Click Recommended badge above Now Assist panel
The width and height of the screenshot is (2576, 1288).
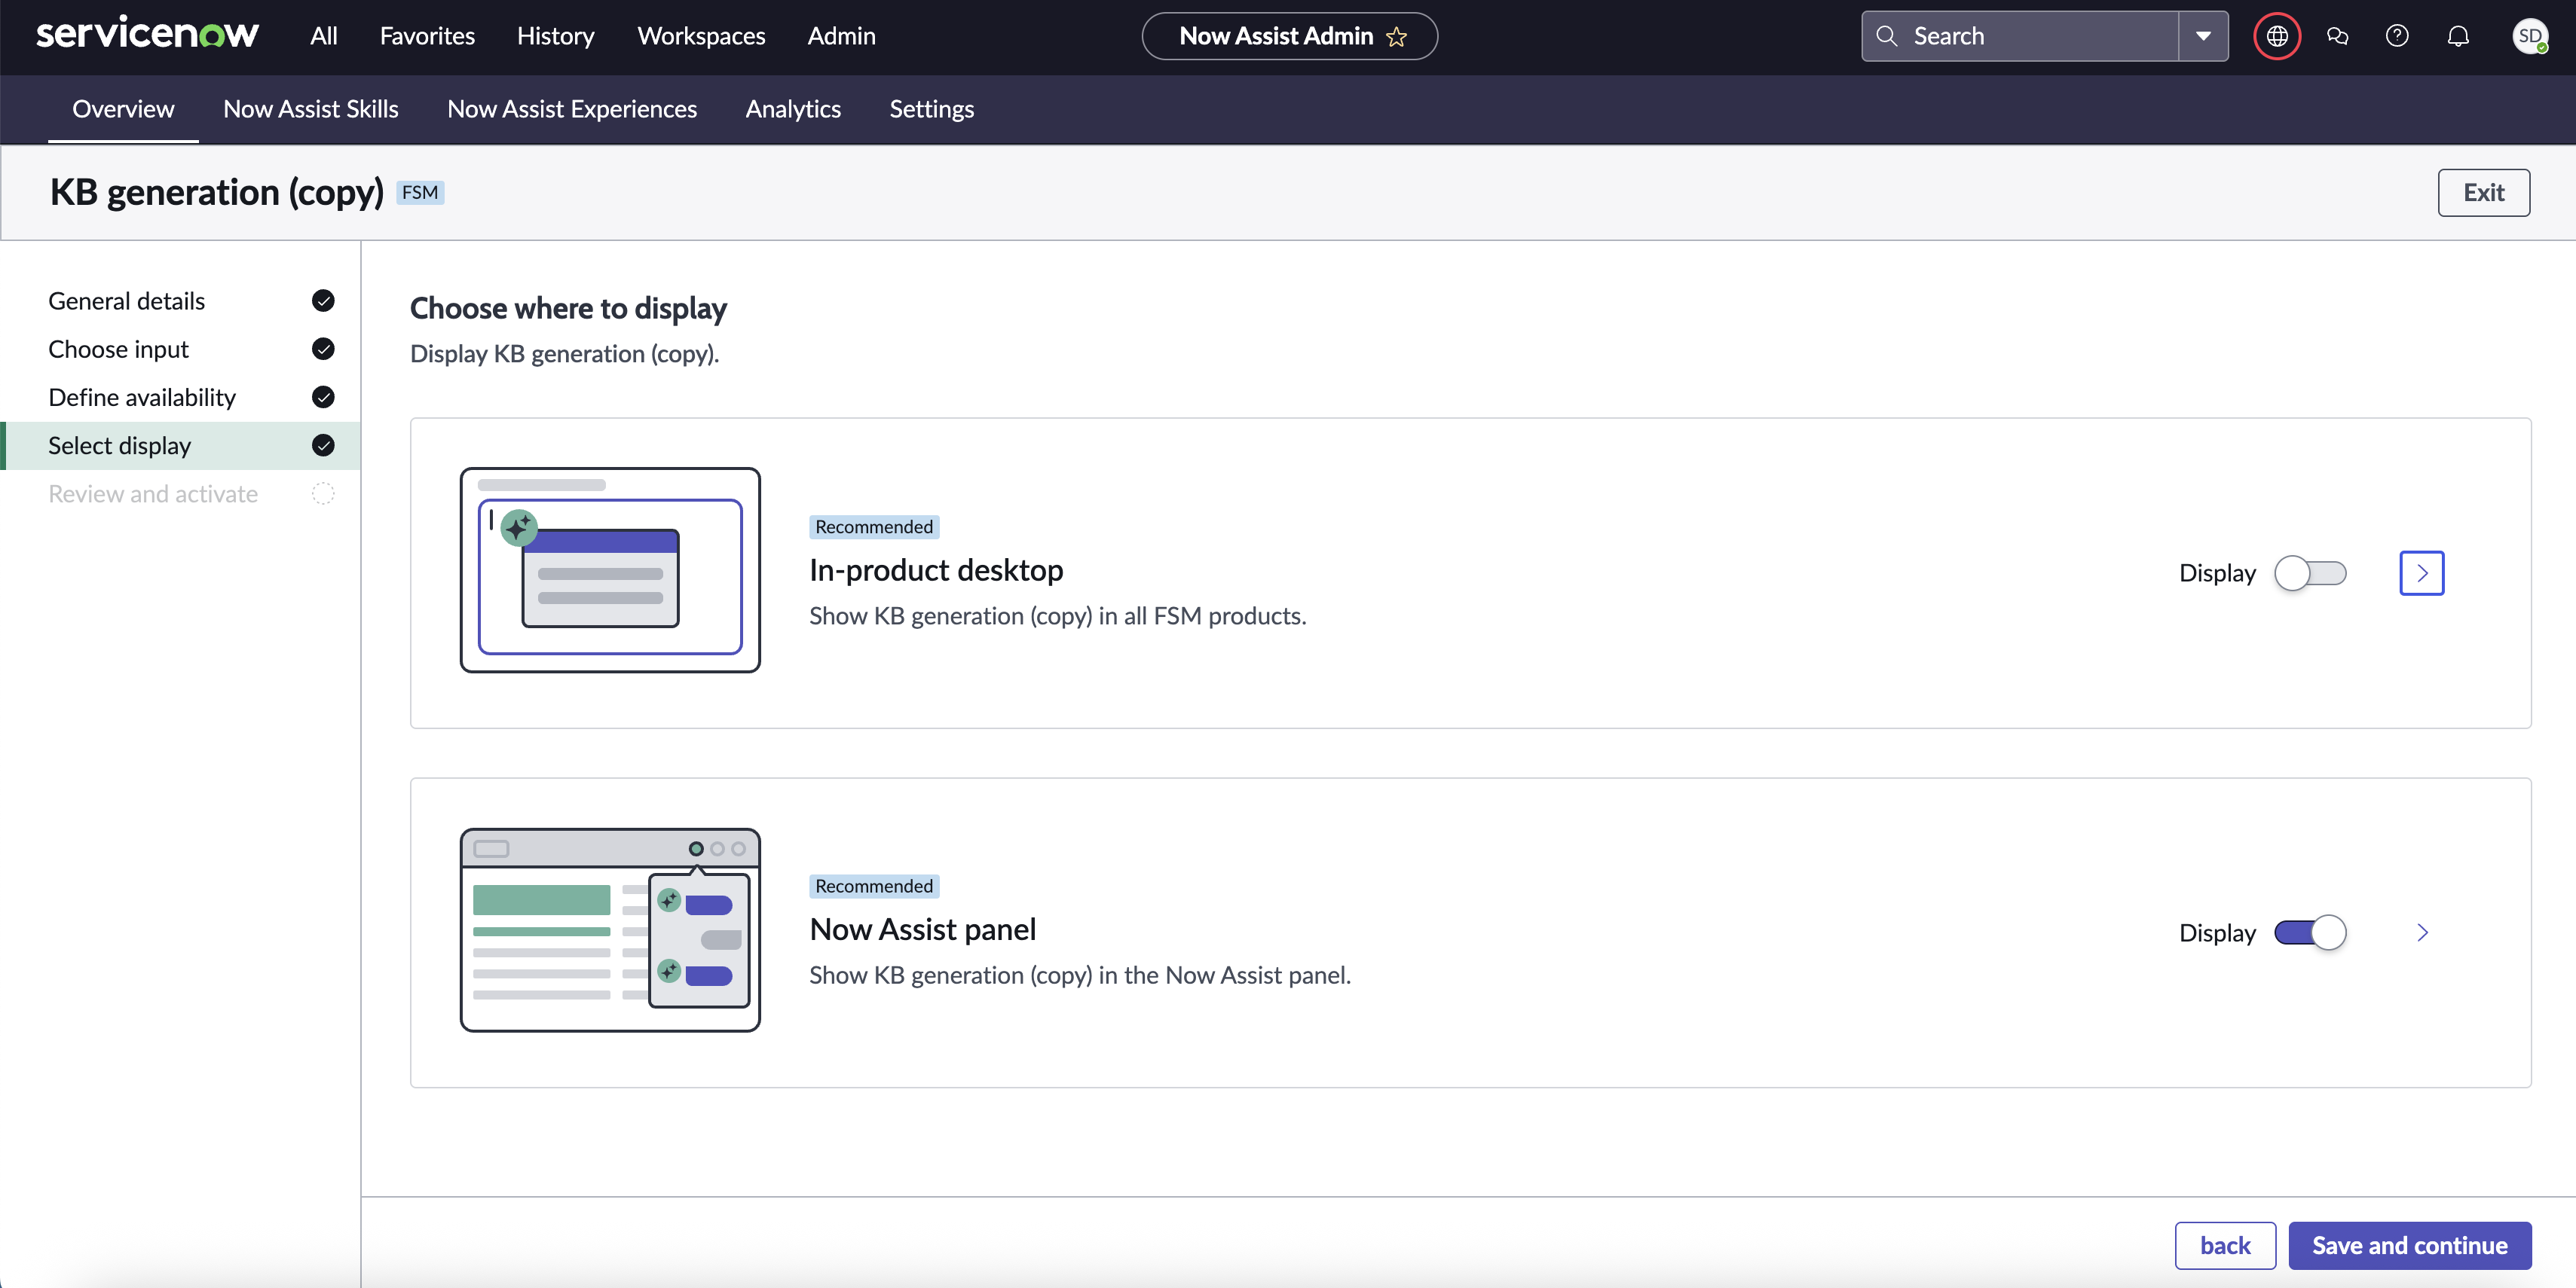point(873,887)
